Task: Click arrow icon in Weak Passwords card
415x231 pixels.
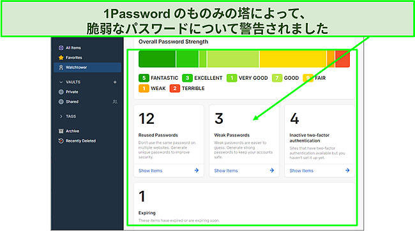Action: (x=272, y=170)
